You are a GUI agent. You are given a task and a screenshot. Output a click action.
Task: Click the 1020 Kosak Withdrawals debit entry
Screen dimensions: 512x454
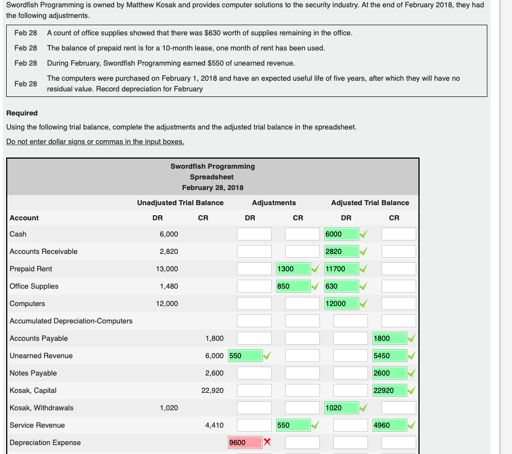341,407
